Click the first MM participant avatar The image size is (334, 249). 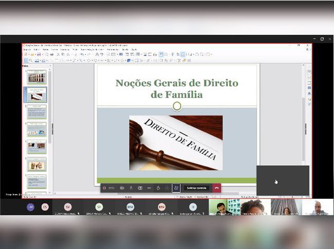[130, 207]
